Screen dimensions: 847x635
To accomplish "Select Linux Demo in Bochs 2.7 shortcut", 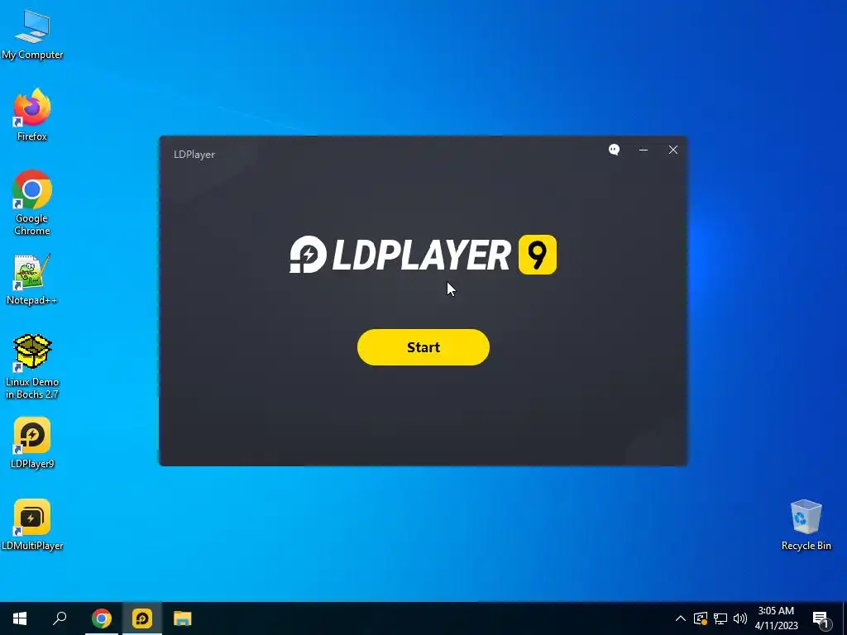I will (32, 366).
